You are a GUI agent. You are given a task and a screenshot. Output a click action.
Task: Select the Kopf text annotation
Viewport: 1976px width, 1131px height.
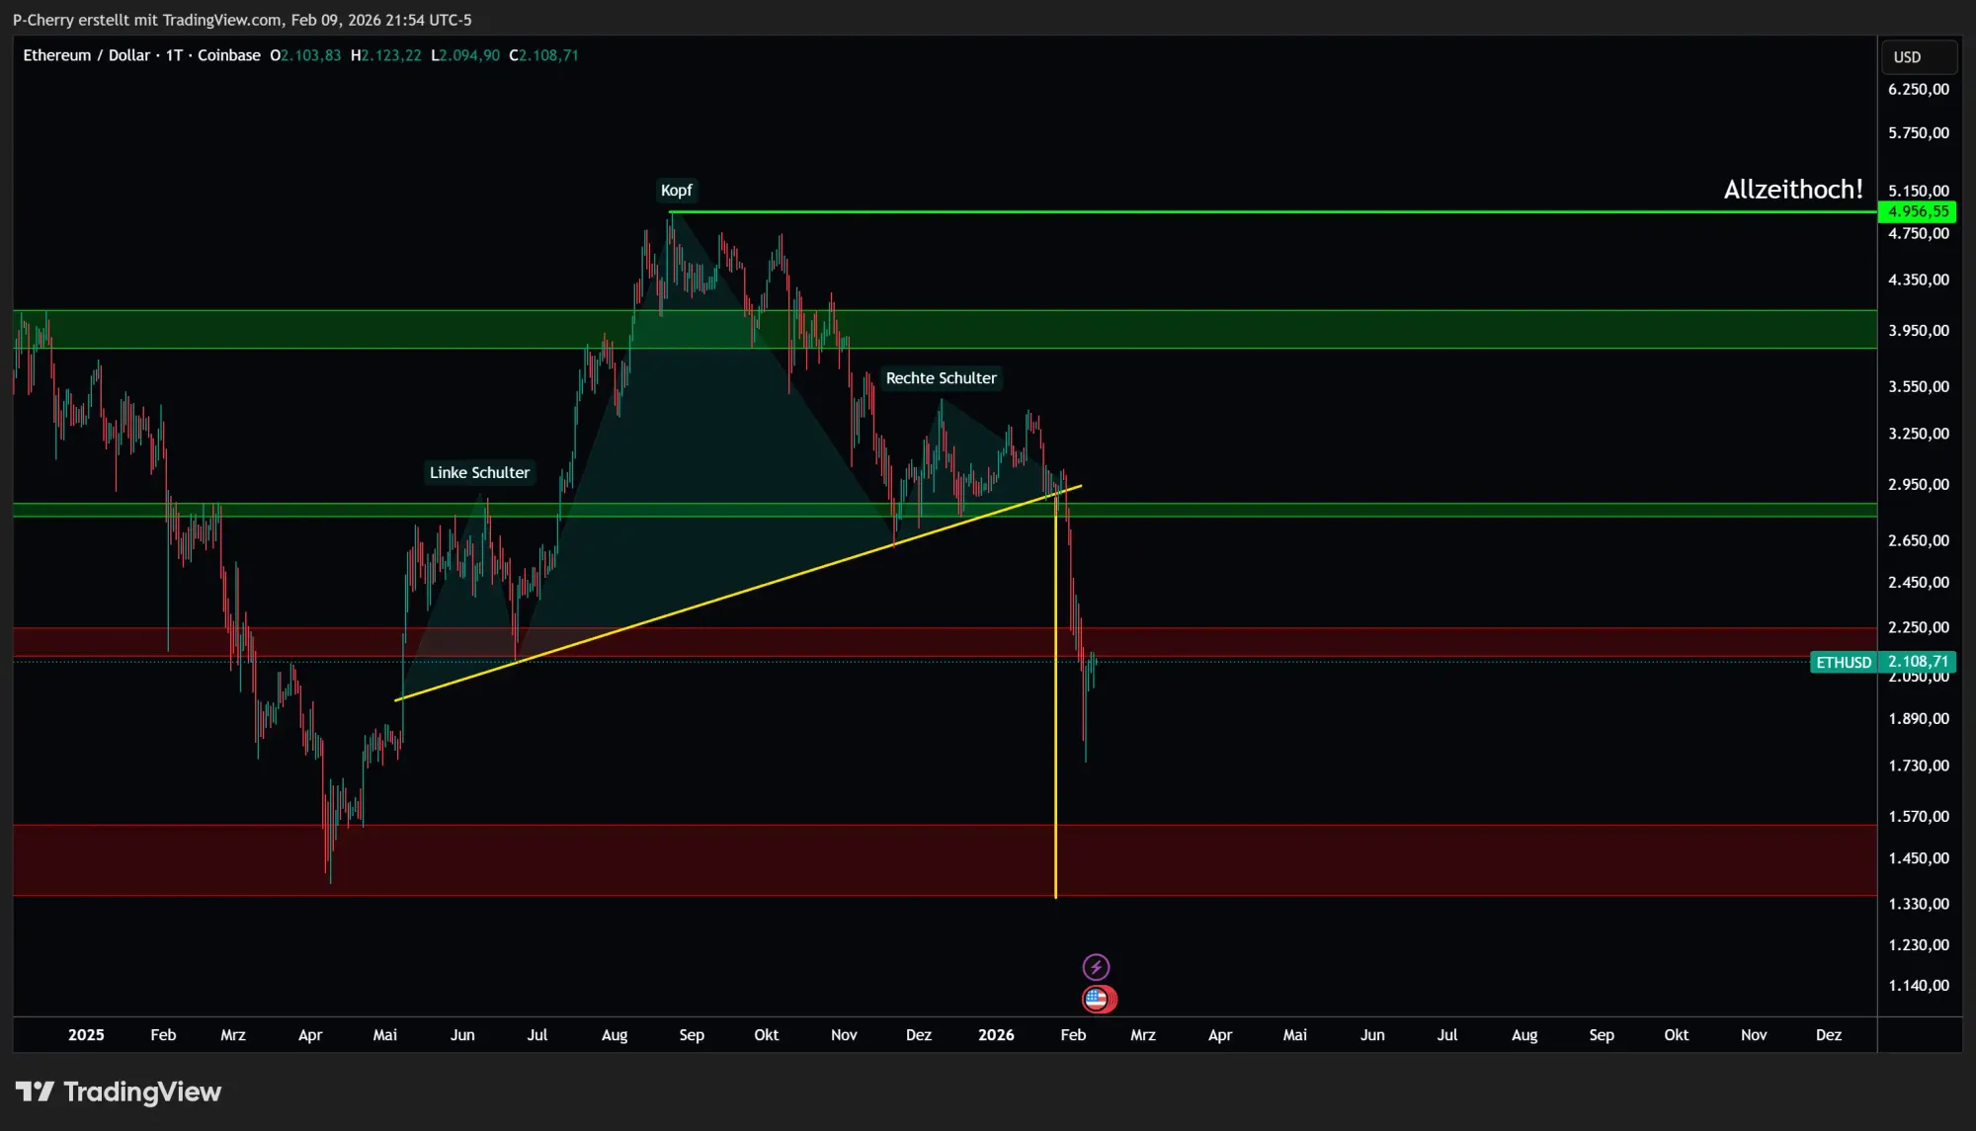click(x=677, y=190)
